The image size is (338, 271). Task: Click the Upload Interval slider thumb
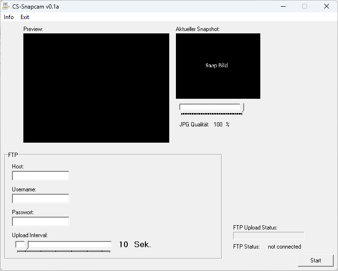pos(27,245)
